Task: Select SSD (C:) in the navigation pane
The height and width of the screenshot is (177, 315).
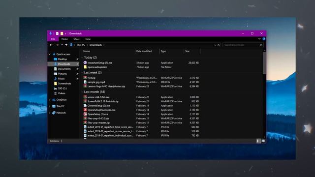Action: (63, 88)
